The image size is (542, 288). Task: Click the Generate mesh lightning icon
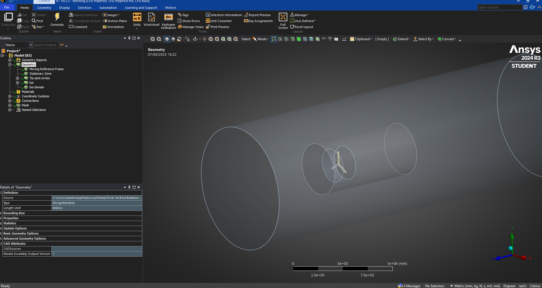(x=57, y=18)
